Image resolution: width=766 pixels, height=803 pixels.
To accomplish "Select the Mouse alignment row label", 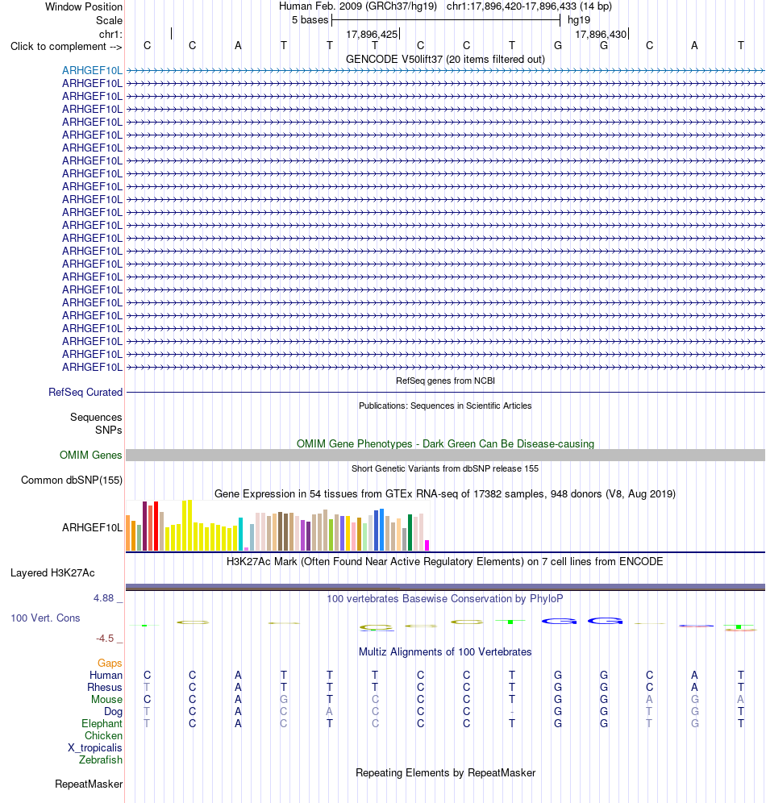I will pos(106,700).
